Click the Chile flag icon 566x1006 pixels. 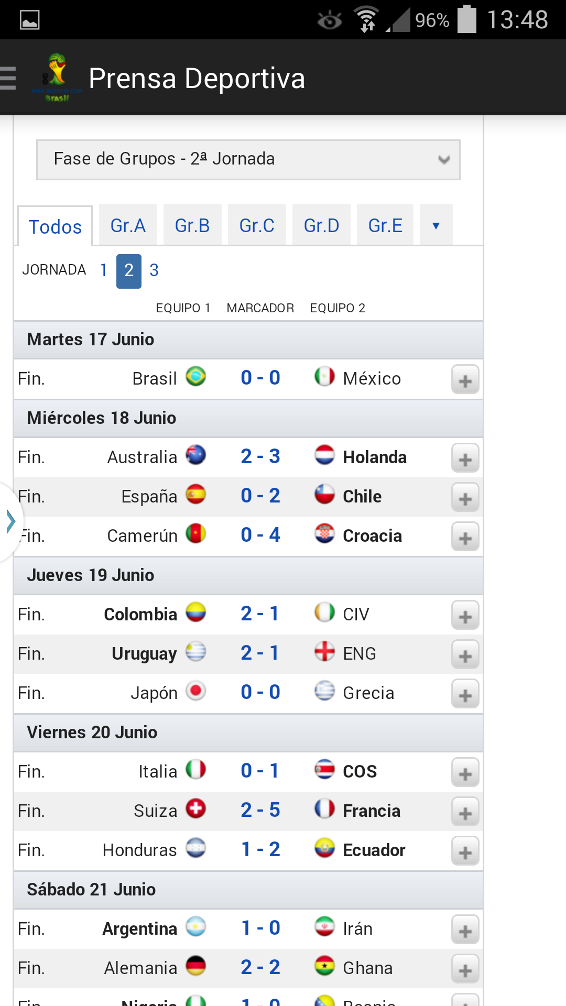coord(324,495)
